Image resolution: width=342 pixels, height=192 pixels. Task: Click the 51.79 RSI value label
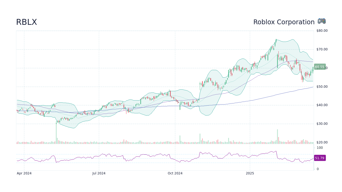click(x=320, y=158)
